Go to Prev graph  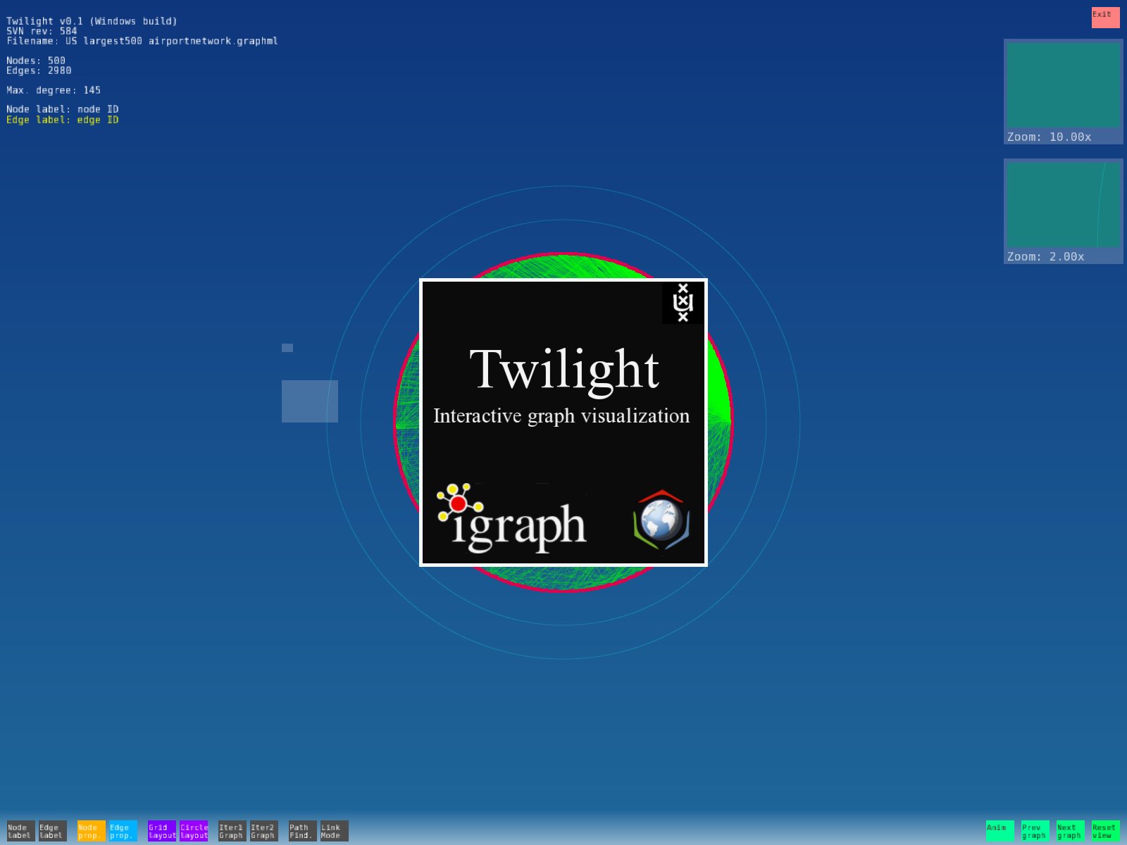[1035, 831]
